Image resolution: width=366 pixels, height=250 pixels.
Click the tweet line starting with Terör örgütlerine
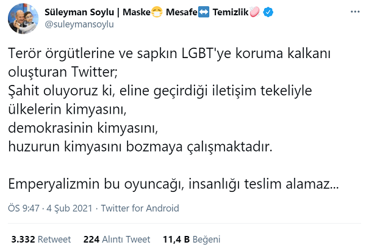point(169,54)
